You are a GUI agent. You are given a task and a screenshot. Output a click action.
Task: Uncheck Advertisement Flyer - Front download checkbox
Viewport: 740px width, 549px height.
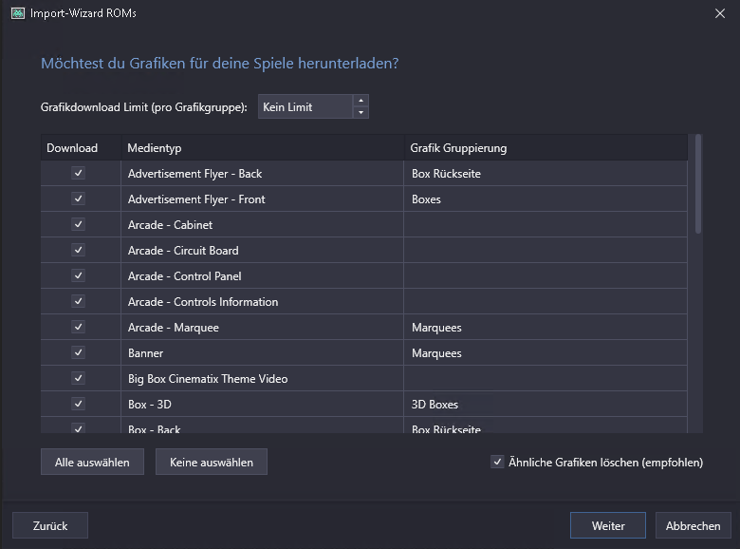79,199
